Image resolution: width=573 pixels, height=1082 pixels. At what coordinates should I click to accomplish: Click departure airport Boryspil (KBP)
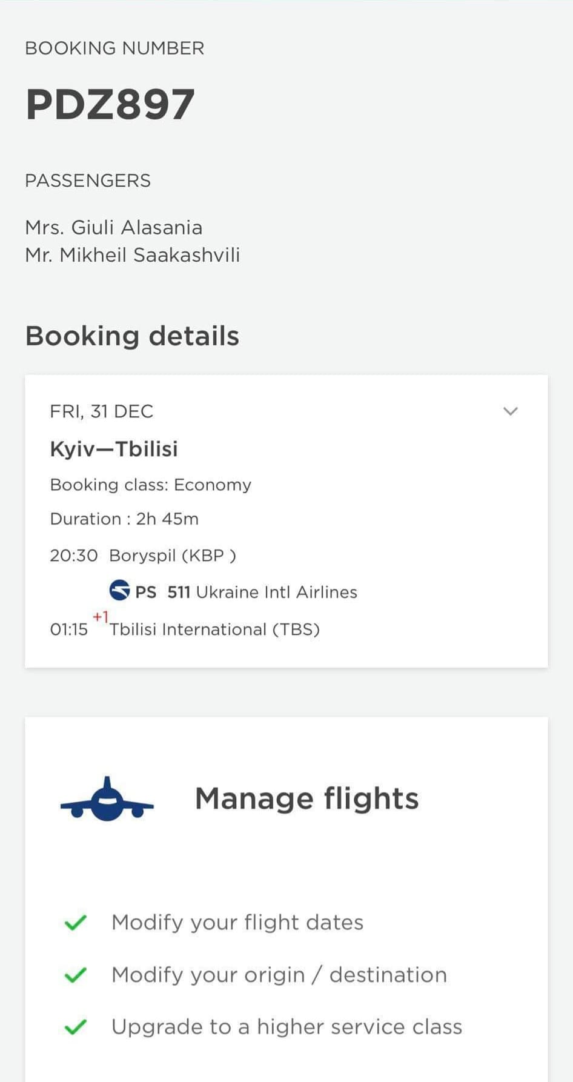click(x=173, y=556)
